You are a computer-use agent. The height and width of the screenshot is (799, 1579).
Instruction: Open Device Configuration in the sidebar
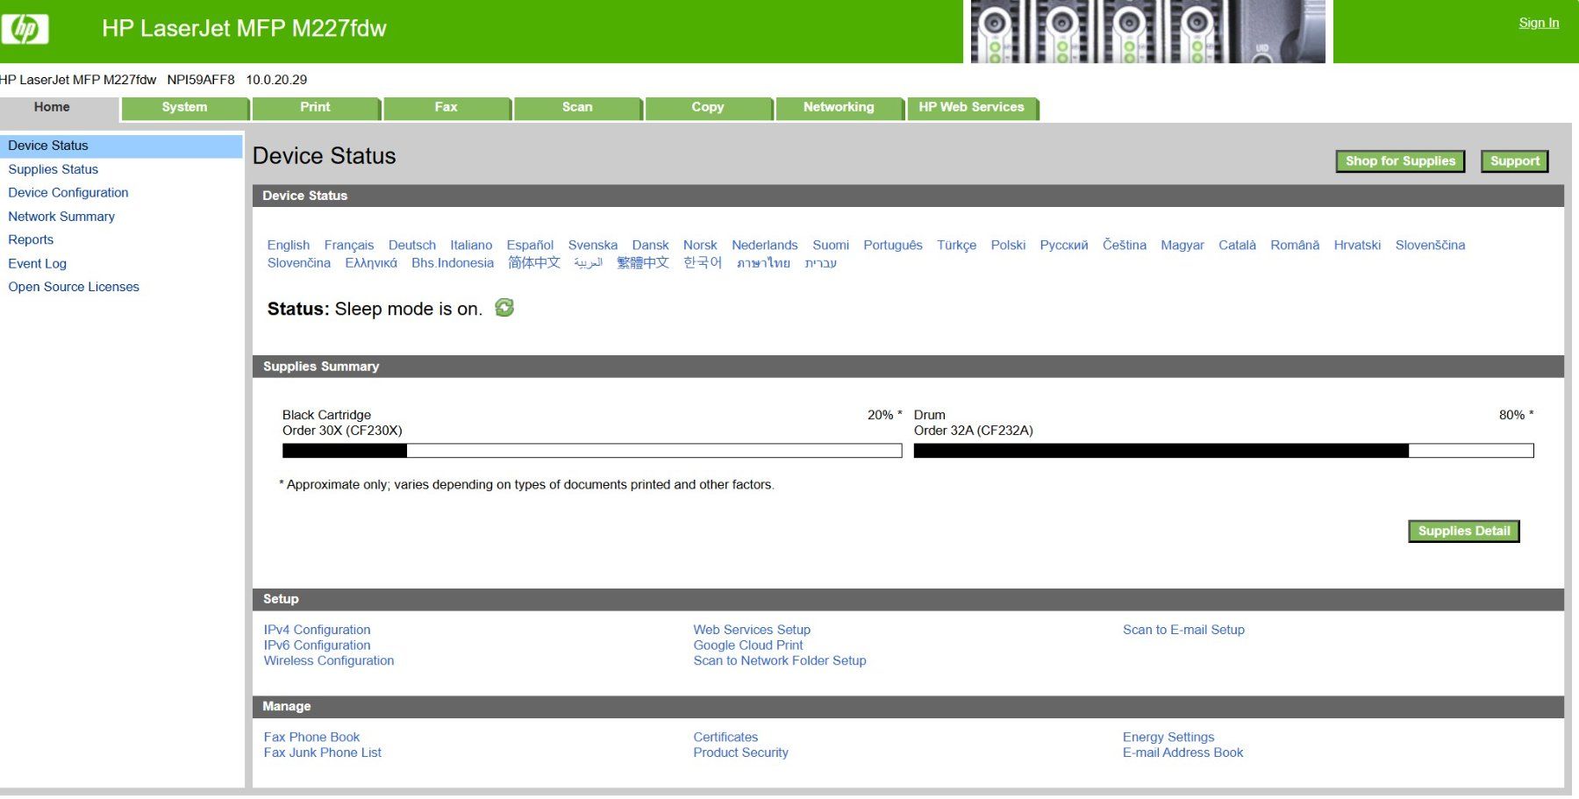tap(68, 193)
